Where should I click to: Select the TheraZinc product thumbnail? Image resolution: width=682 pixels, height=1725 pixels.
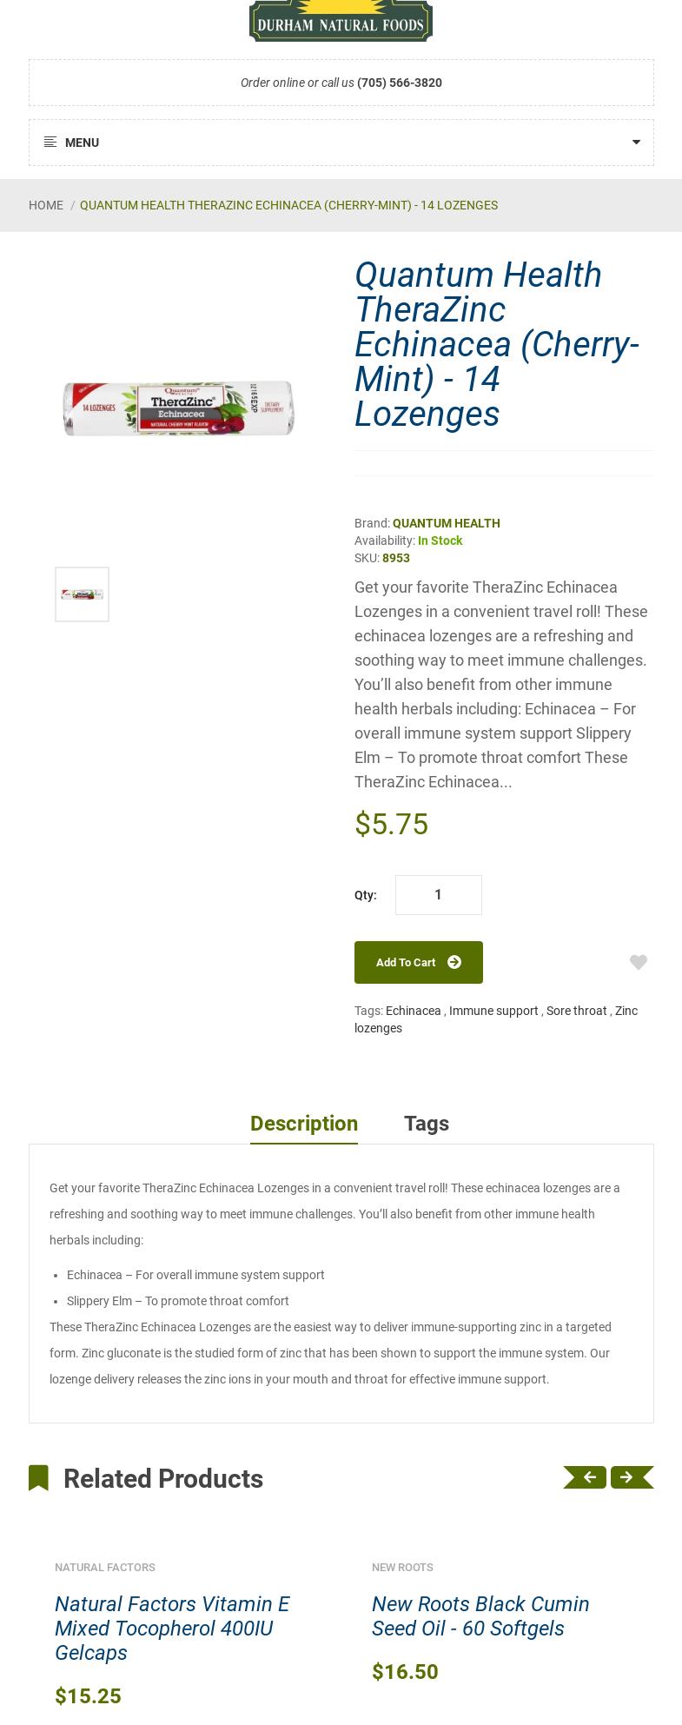(x=82, y=594)
